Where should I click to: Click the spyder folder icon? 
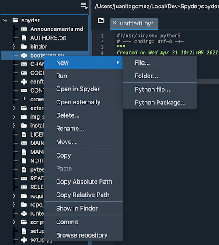(x=15, y=20)
